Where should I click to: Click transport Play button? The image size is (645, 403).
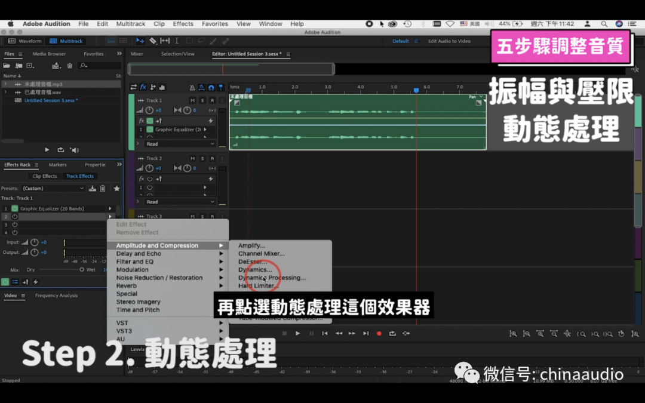click(x=298, y=334)
